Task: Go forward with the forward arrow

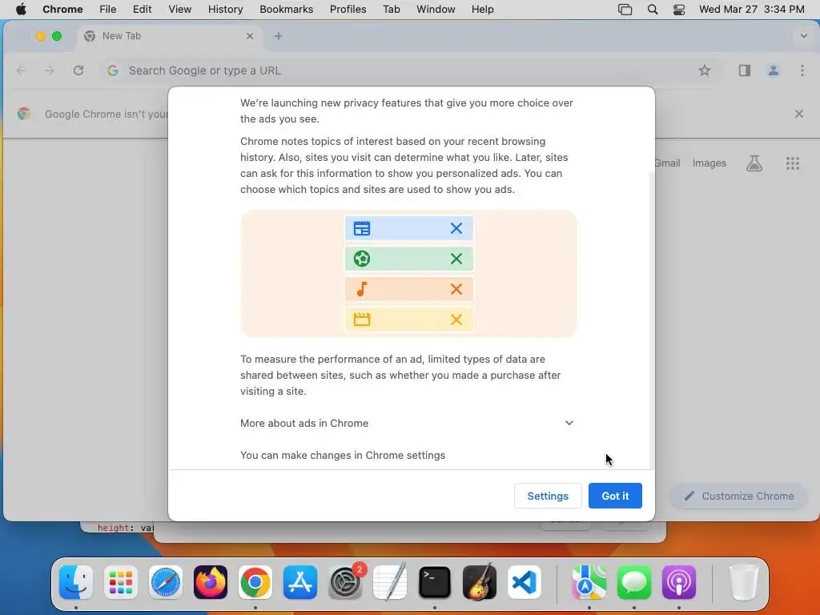Action: [49, 70]
